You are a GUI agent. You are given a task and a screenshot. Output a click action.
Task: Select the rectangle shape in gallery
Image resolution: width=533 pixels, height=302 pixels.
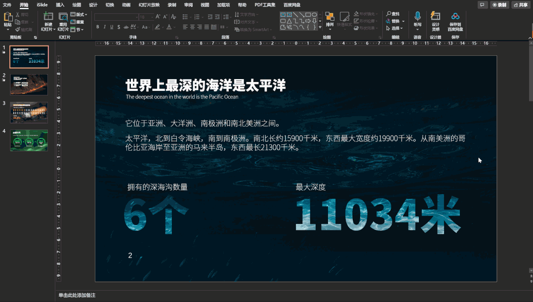click(x=308, y=15)
